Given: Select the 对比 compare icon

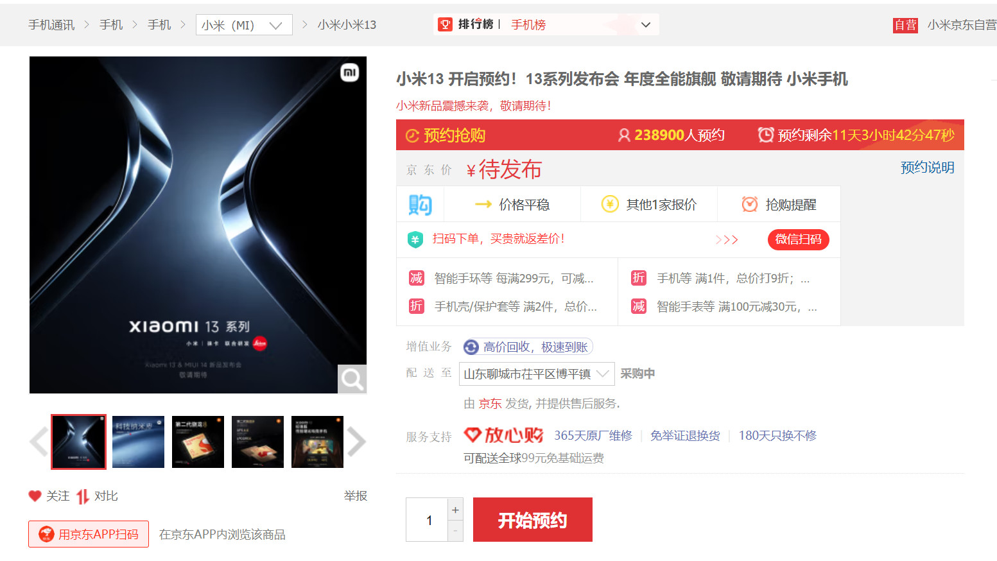Looking at the screenshot, I should tap(81, 496).
